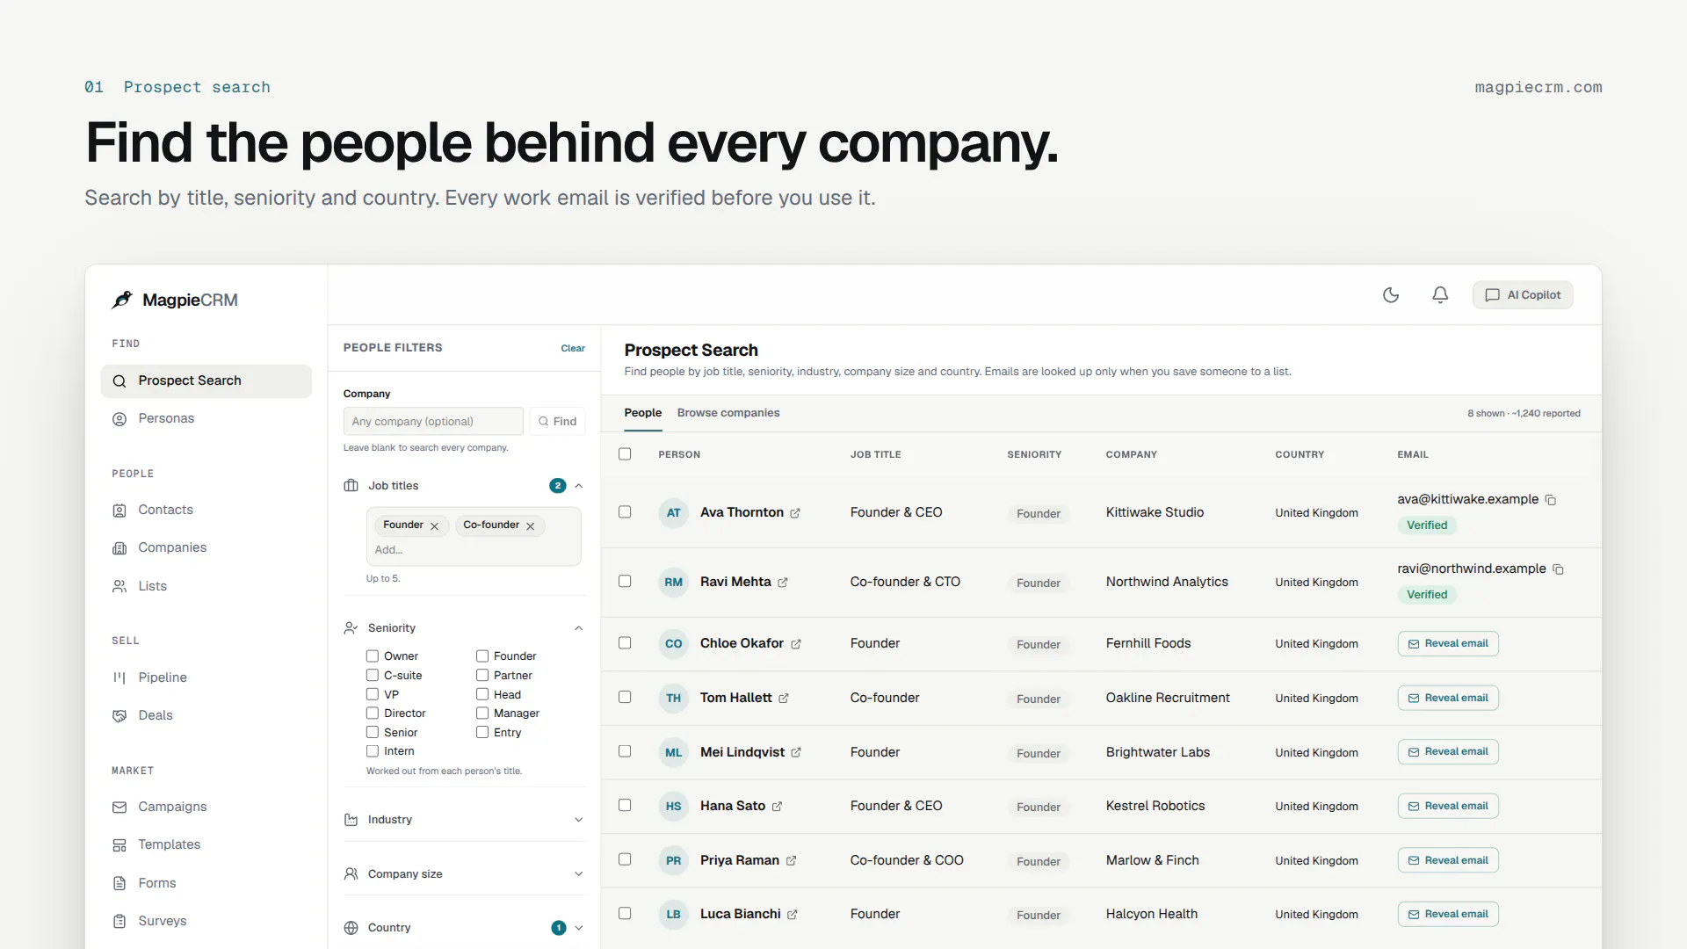The height and width of the screenshot is (949, 1687).
Task: Click the RM avatar for Ravi Mehta
Action: 673,583
